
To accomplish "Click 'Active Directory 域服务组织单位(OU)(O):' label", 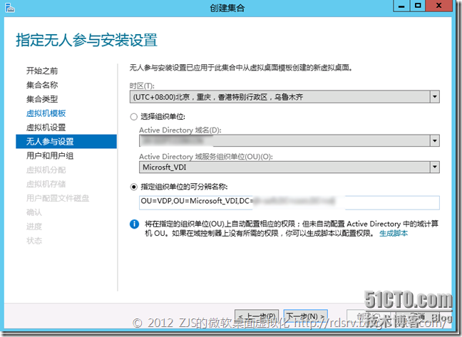I will [x=206, y=157].
